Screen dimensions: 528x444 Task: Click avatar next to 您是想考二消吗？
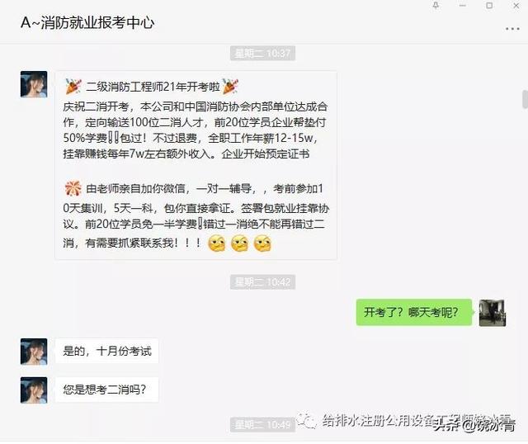(34, 390)
